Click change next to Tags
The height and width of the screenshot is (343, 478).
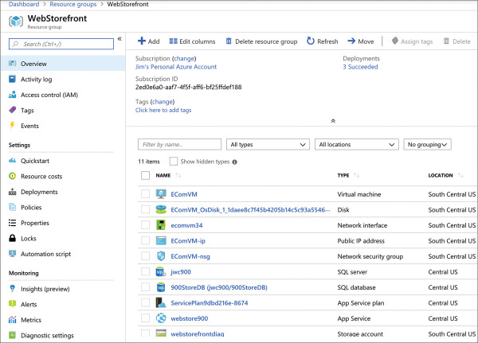coord(163,102)
